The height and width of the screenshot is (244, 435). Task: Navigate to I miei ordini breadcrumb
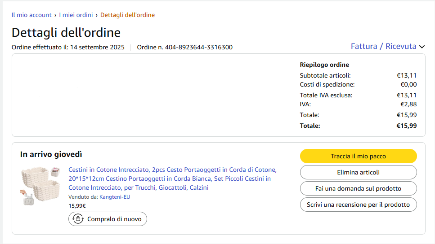pos(76,15)
